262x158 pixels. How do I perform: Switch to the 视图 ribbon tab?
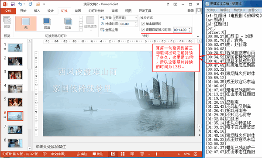pos(128,11)
